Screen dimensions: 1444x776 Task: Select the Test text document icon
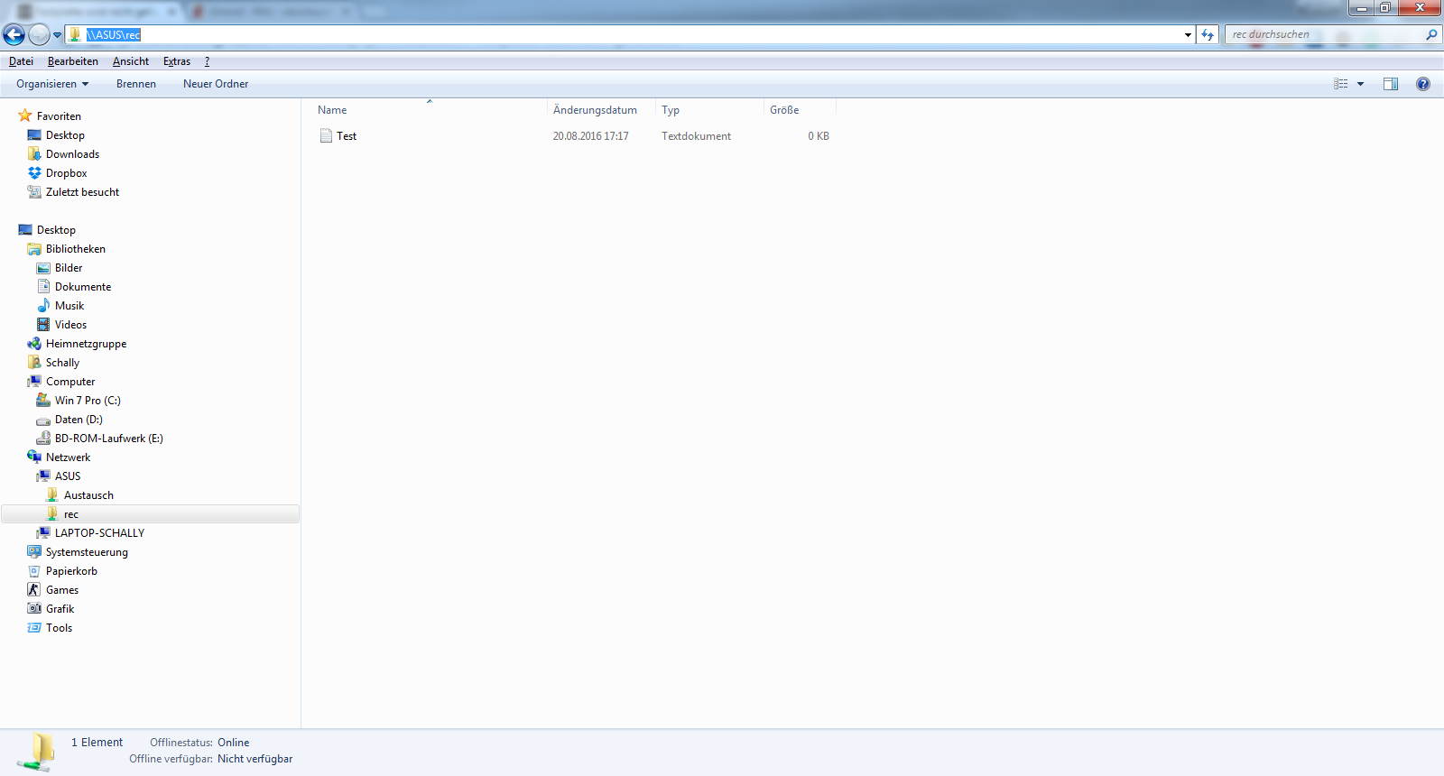326,136
